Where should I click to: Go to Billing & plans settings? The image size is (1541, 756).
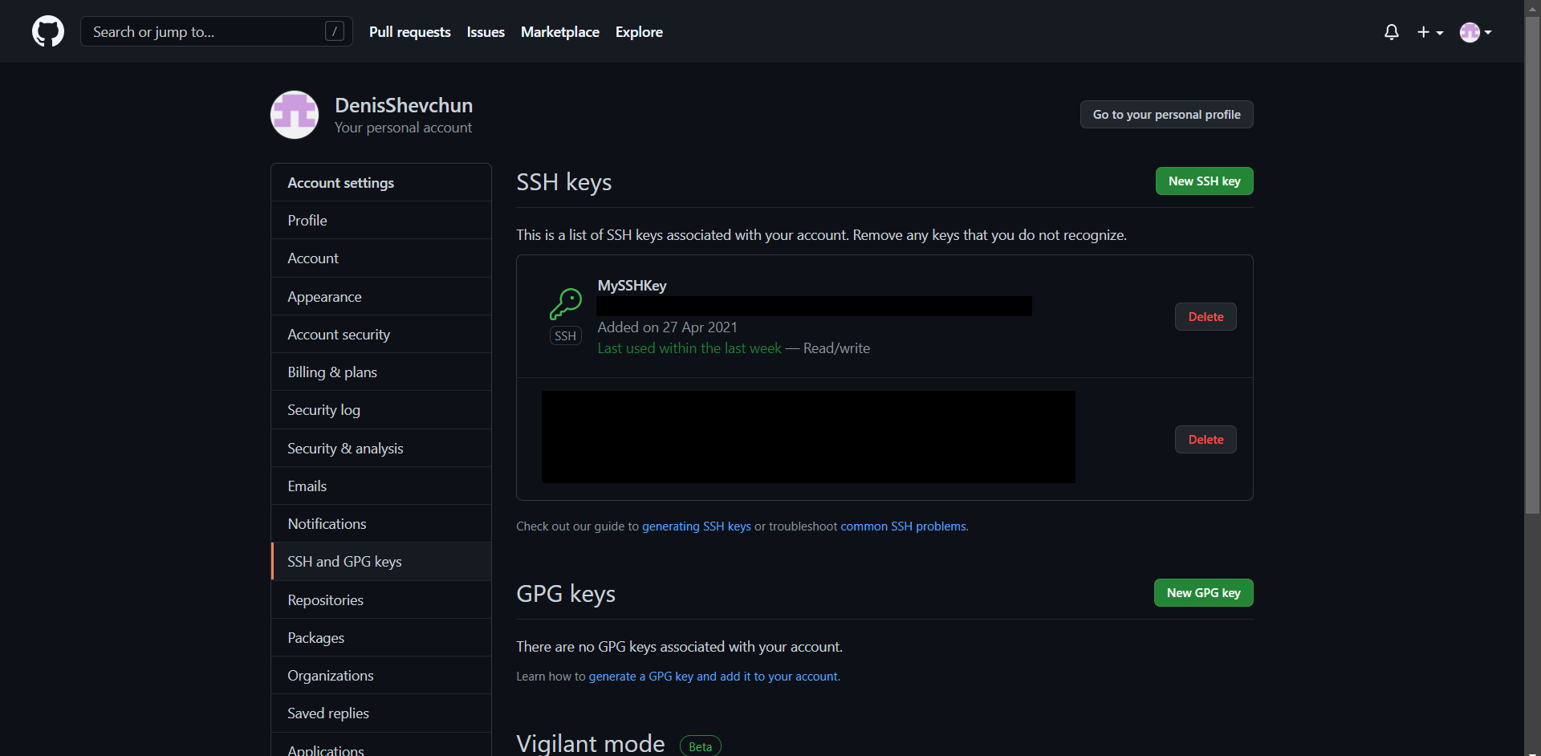(x=331, y=372)
